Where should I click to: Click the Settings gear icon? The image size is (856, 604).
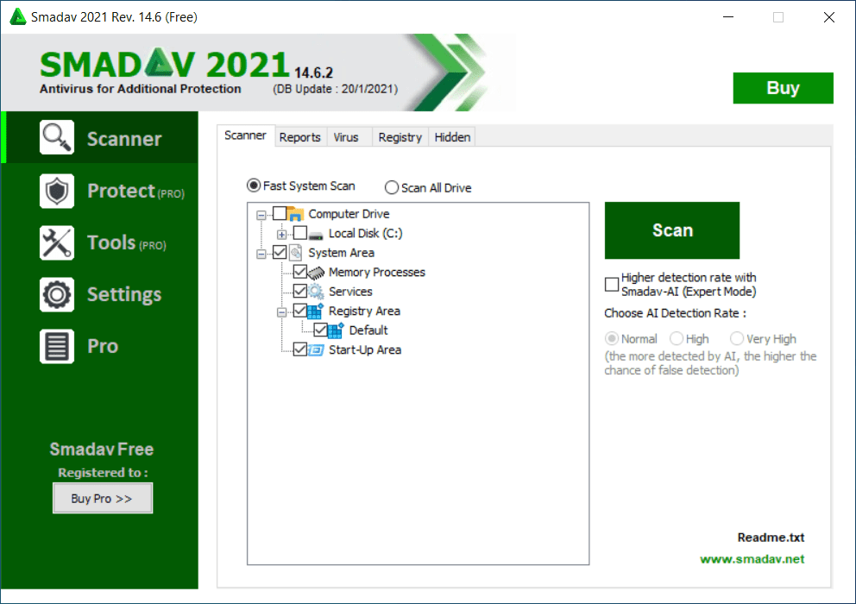pos(57,294)
